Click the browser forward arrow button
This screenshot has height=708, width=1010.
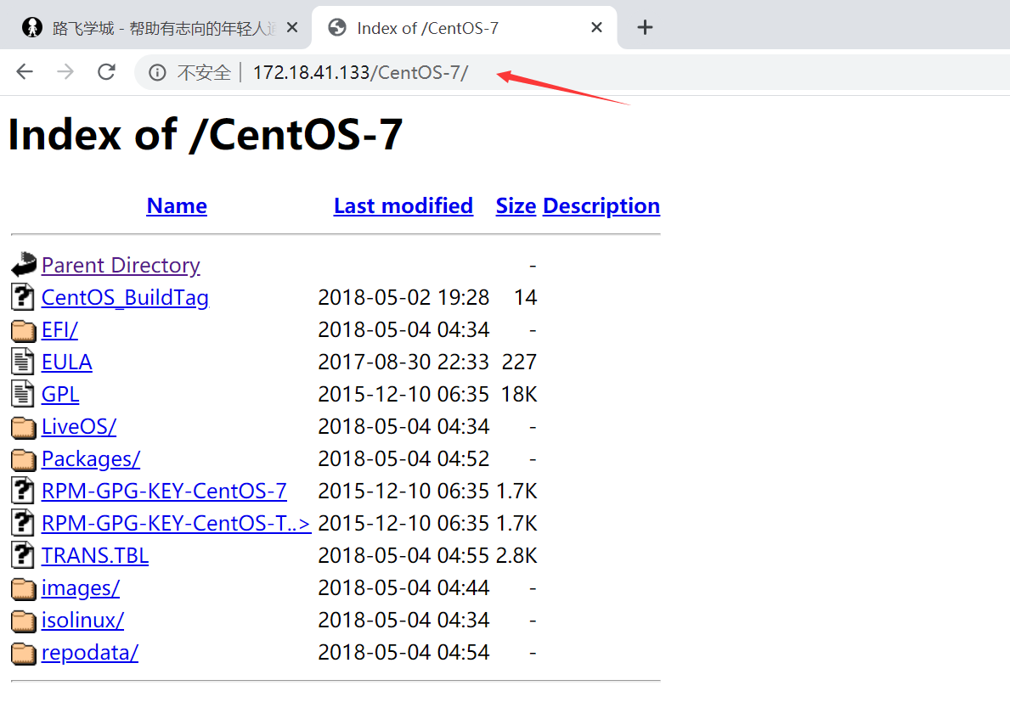(65, 71)
